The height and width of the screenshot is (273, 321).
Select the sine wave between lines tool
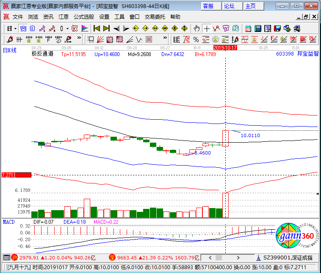pos(245,39)
